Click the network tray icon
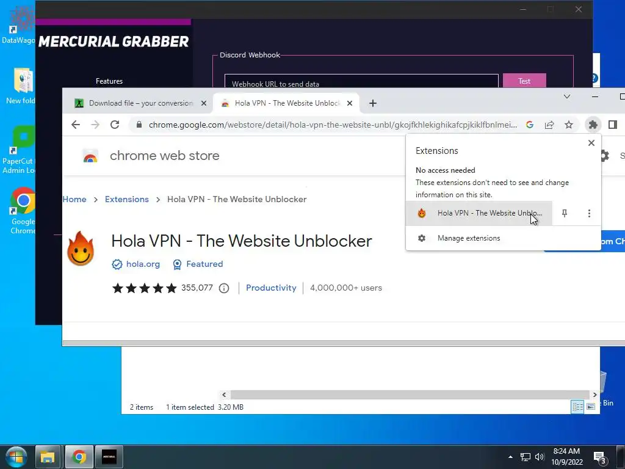Image resolution: width=625 pixels, height=469 pixels. click(x=526, y=457)
